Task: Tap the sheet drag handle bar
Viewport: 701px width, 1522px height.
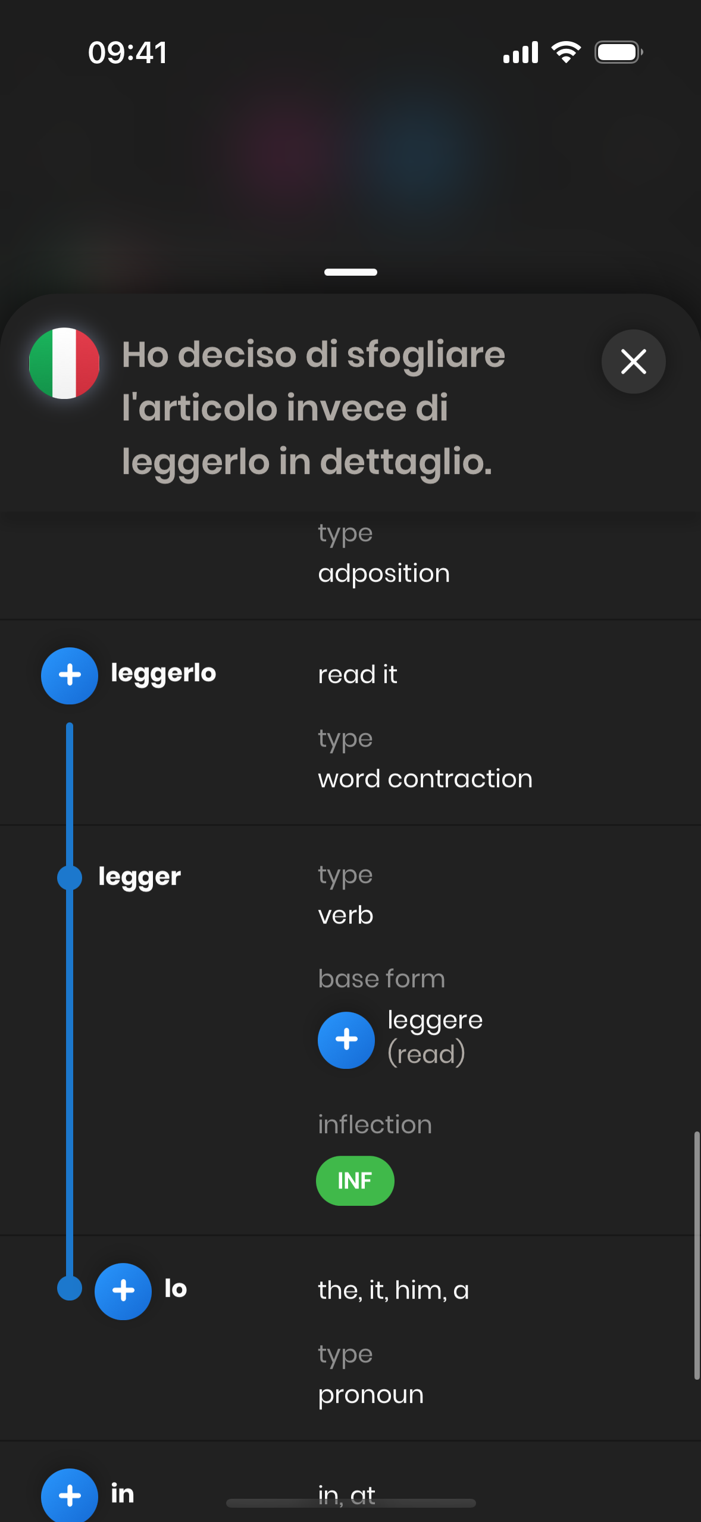Action: pyautogui.click(x=350, y=272)
